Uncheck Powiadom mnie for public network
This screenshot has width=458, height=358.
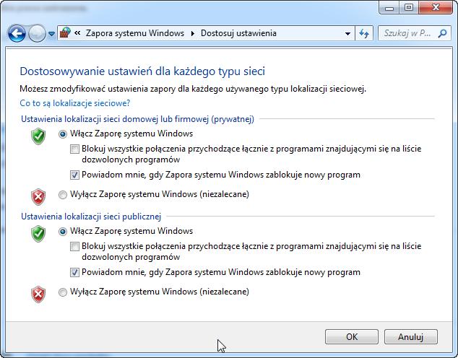coord(74,273)
